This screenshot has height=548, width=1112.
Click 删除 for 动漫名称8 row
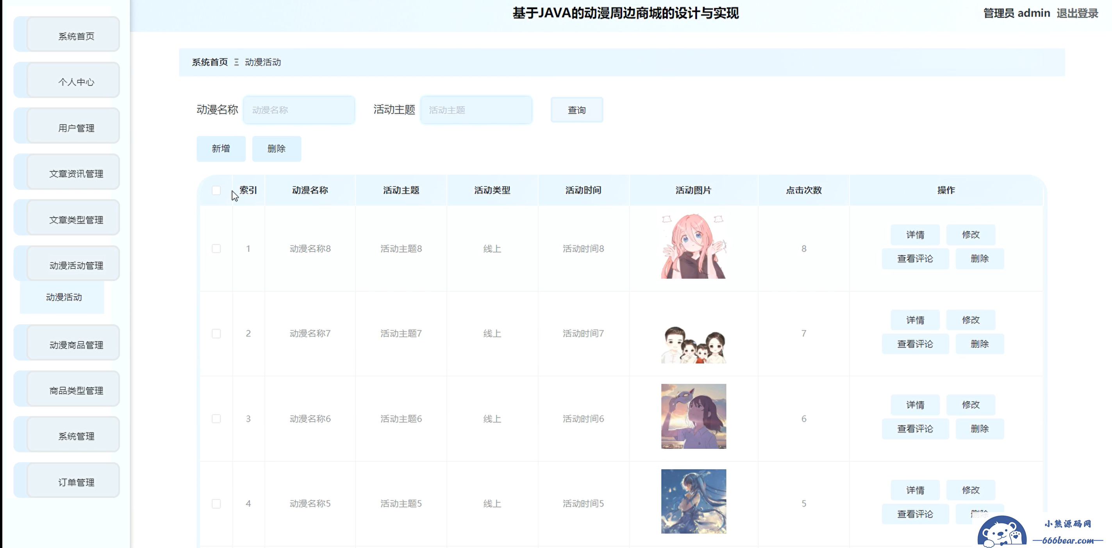pos(980,259)
